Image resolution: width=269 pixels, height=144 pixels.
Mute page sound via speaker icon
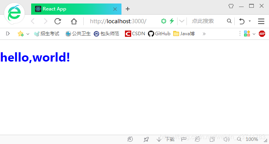pyautogui.click(x=227, y=139)
